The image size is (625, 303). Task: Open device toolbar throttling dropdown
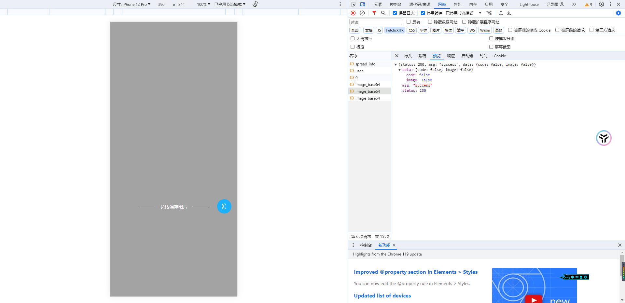tap(230, 4)
